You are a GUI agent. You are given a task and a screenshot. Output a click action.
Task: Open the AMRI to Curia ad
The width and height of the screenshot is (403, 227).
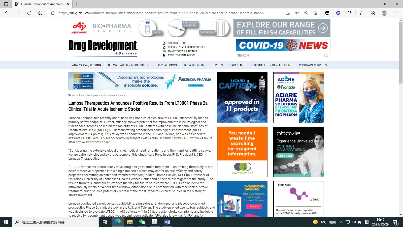299,199
